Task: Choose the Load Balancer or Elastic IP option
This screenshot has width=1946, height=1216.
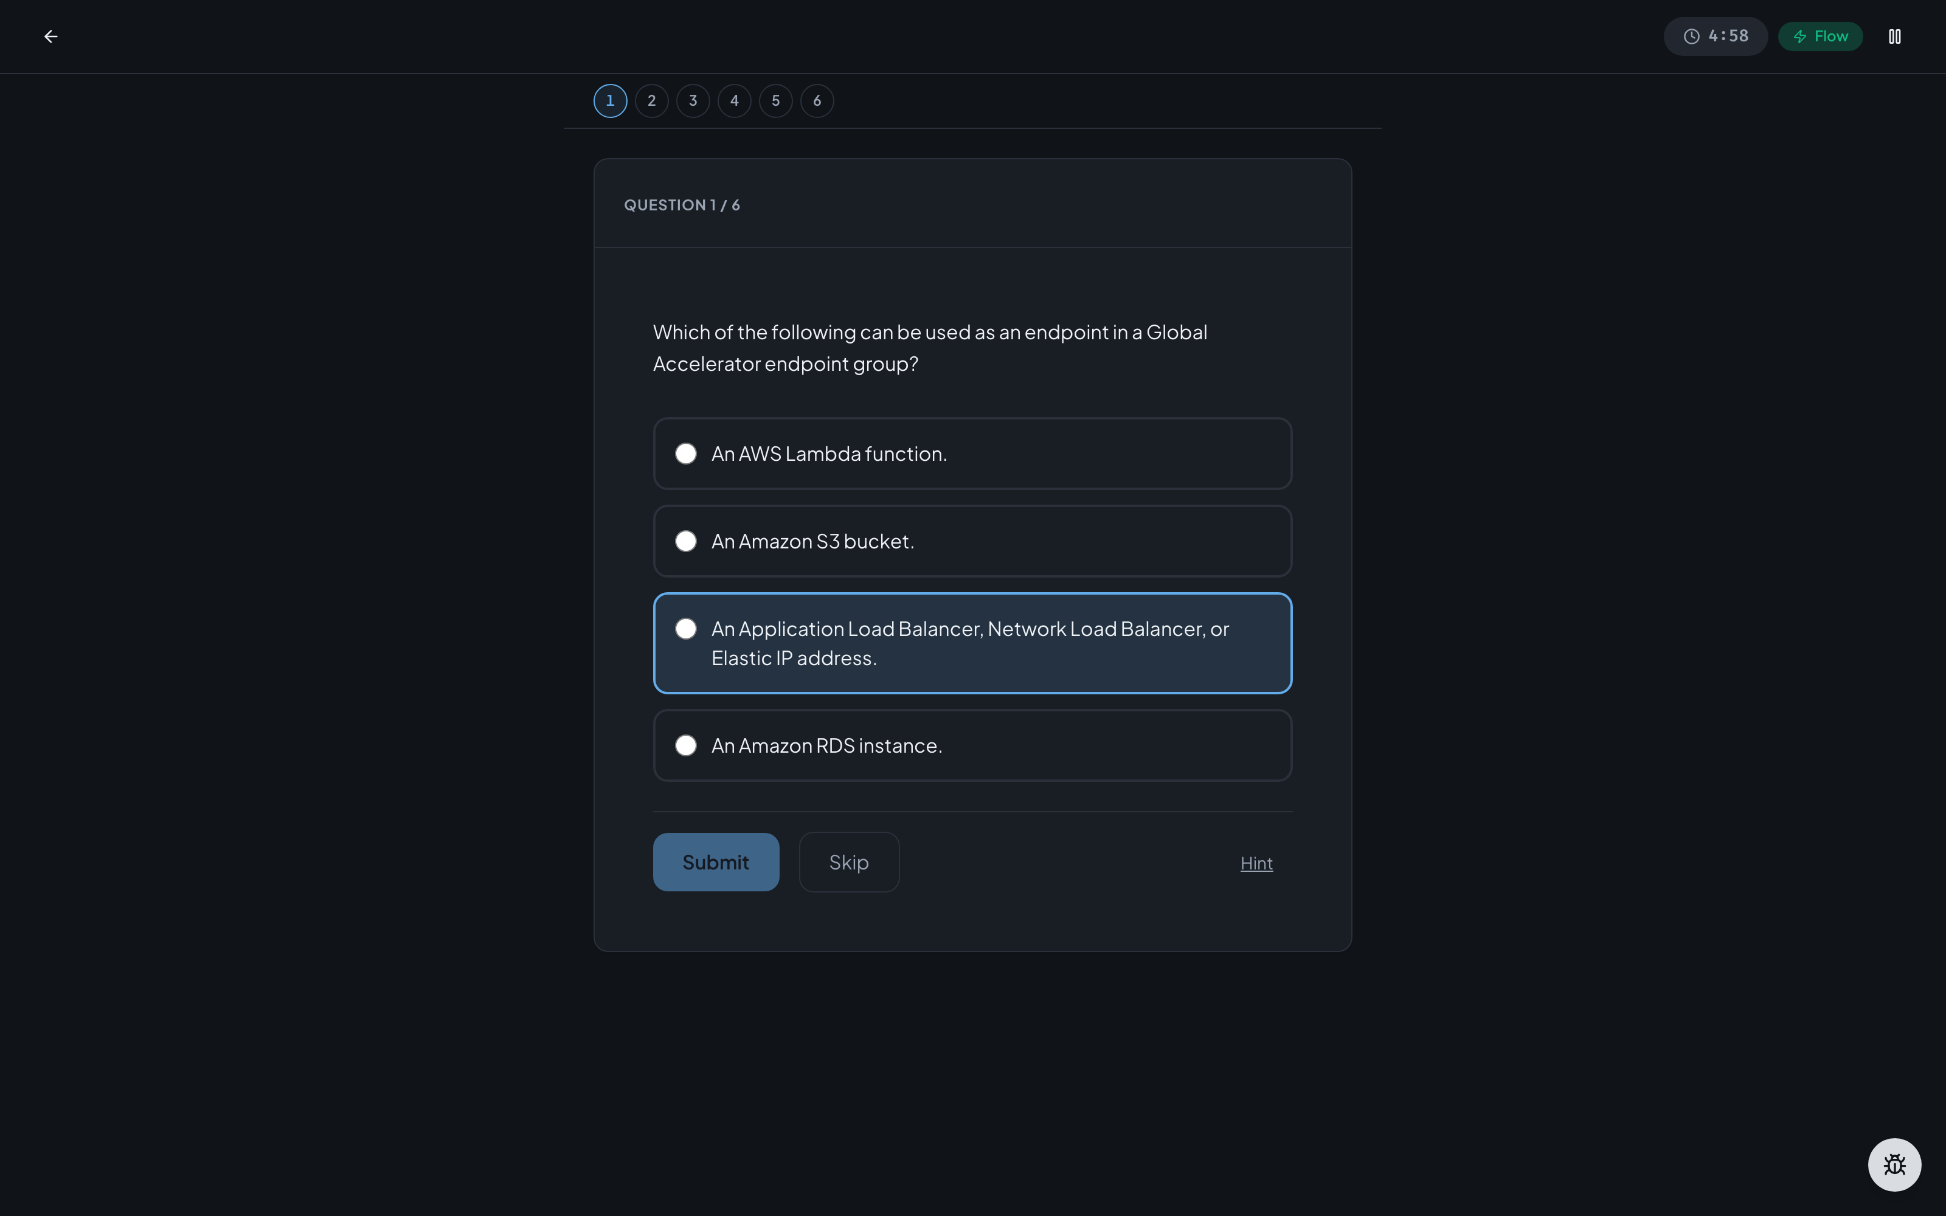Action: point(972,643)
